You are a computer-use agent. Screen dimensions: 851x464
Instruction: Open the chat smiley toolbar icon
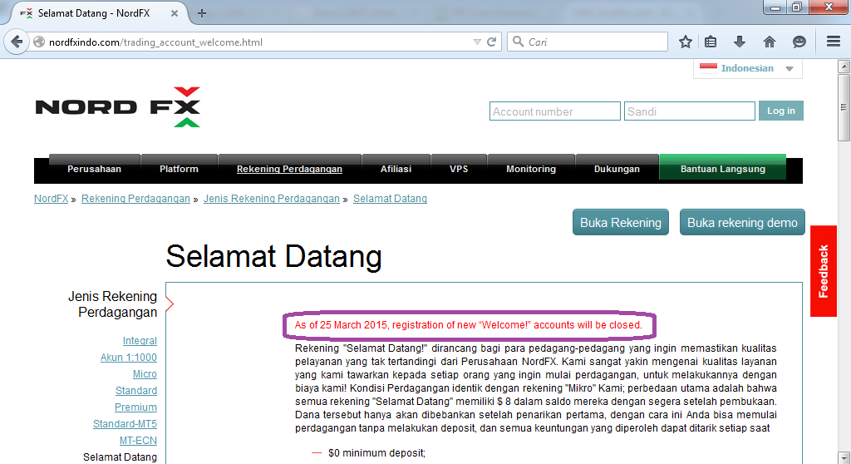(799, 42)
